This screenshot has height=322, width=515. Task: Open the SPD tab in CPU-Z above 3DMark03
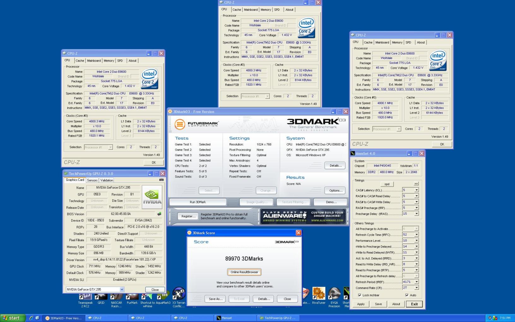point(277,9)
